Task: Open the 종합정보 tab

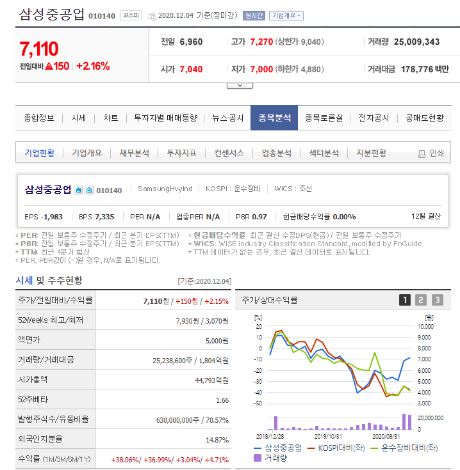Action: point(39,118)
